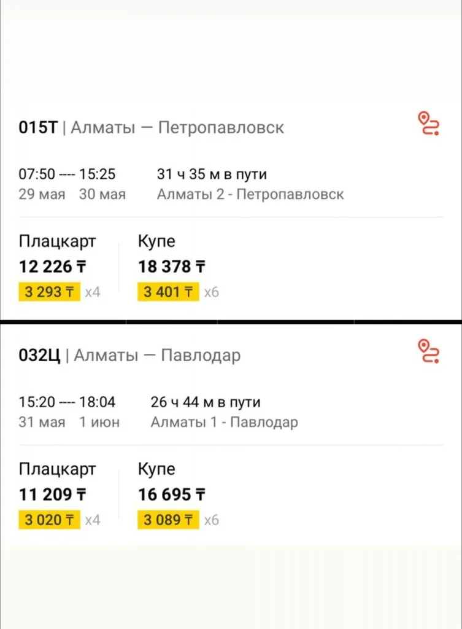The height and width of the screenshot is (629, 462).
Task: Click the yellow 3 020 ₸ price badge
Action: 49,520
